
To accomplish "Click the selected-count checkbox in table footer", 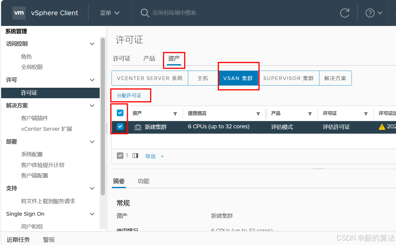I will pos(120,156).
